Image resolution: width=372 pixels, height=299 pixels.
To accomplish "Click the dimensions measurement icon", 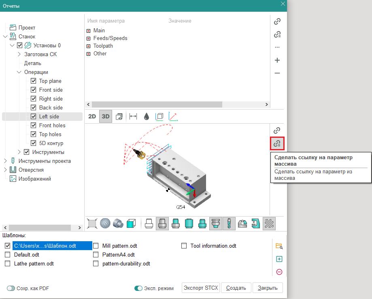I will pos(133,116).
